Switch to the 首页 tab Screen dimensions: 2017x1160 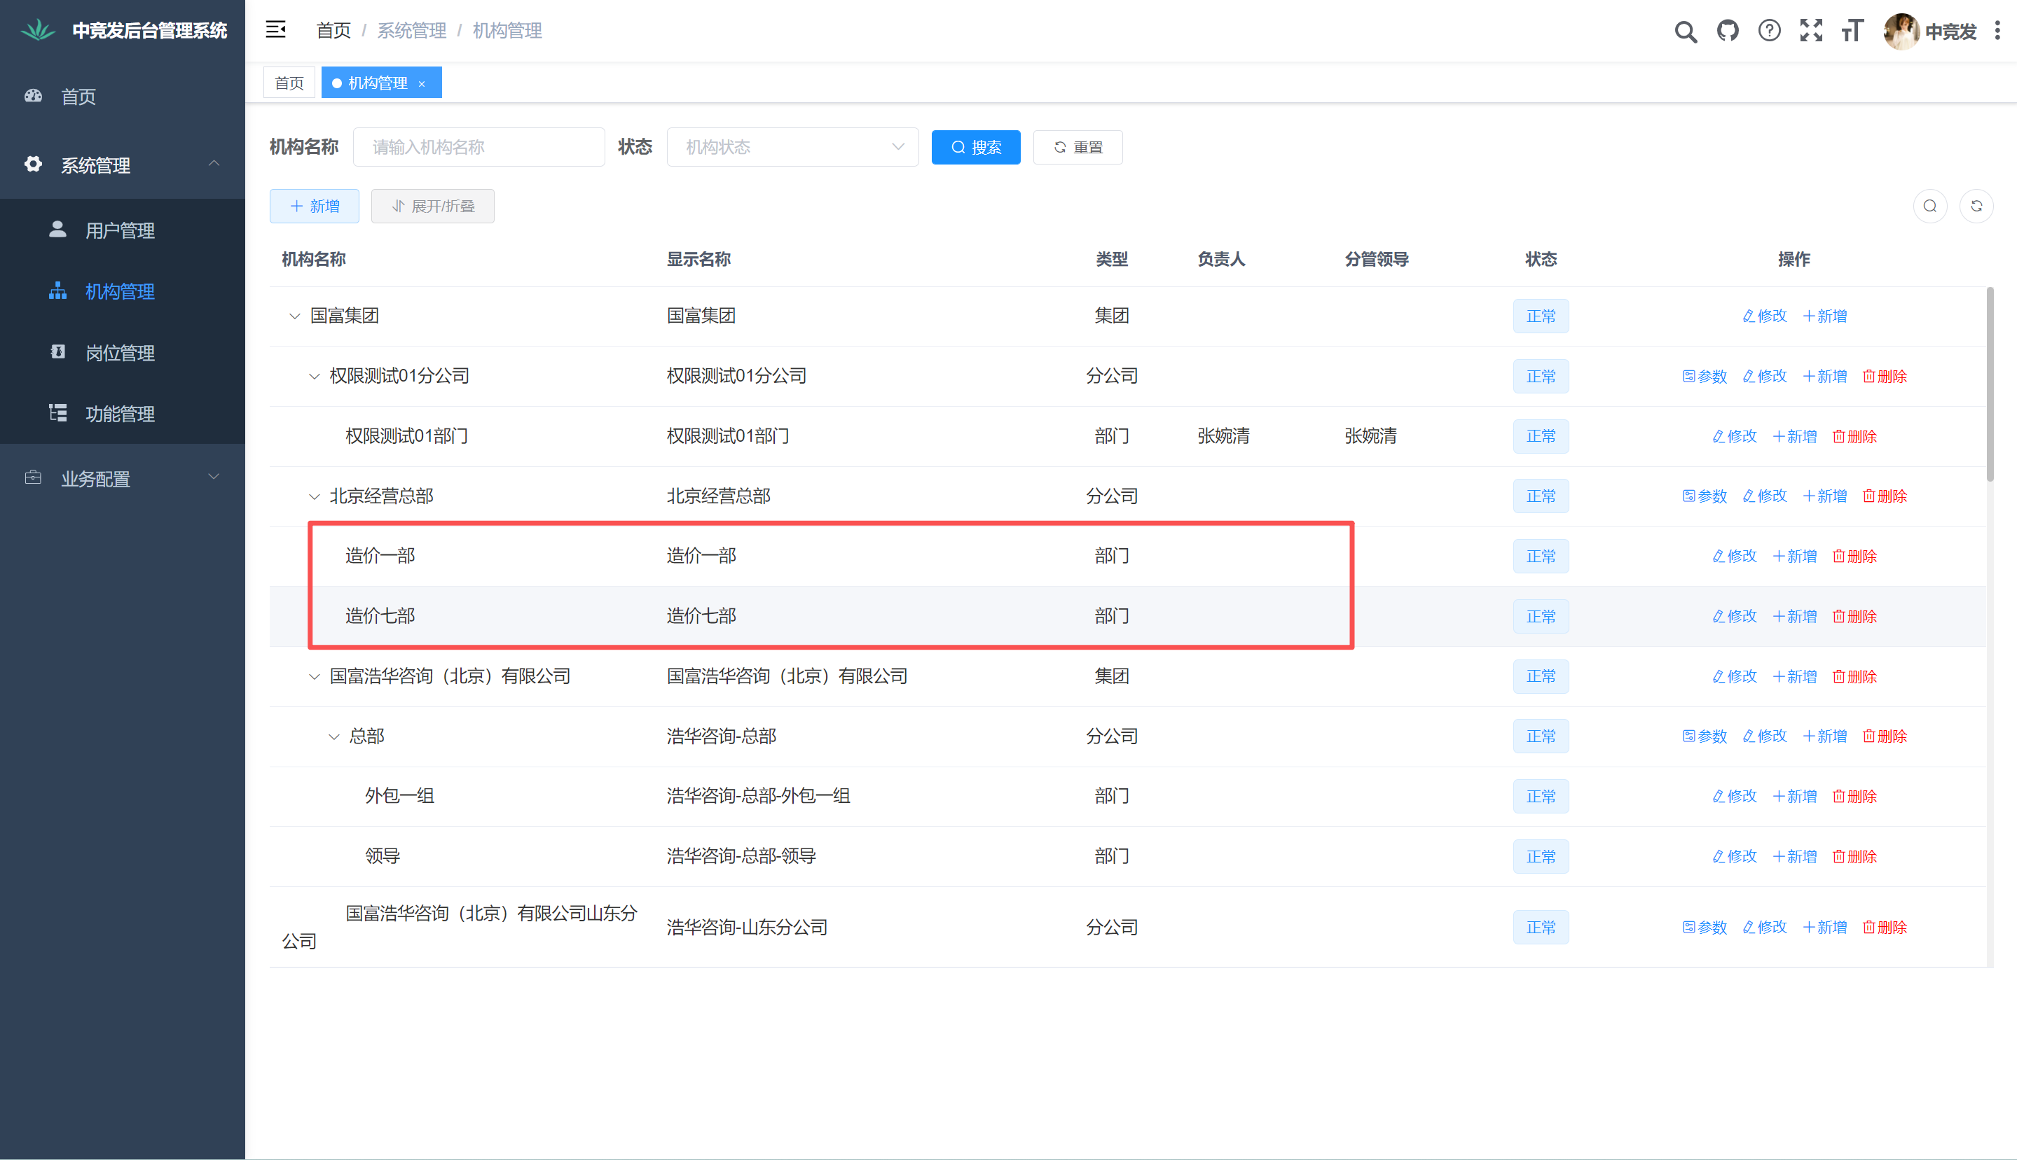coord(289,83)
